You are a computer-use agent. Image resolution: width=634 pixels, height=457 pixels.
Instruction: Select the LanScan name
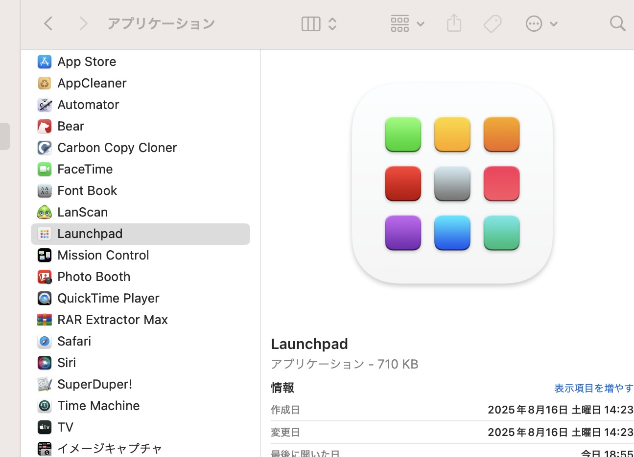tap(83, 212)
